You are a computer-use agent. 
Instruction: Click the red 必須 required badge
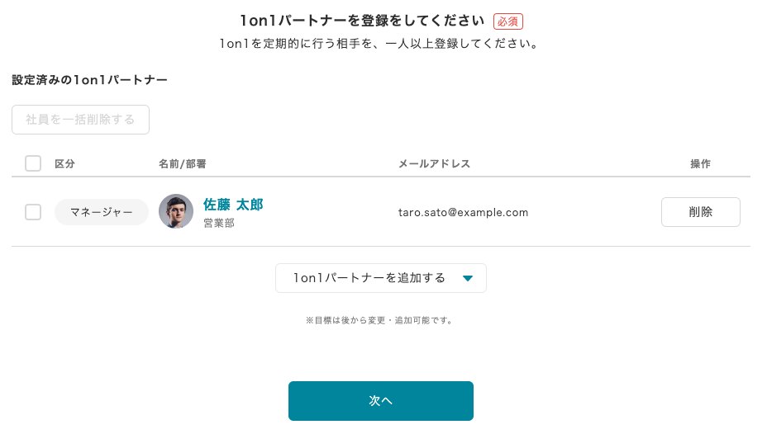click(507, 21)
